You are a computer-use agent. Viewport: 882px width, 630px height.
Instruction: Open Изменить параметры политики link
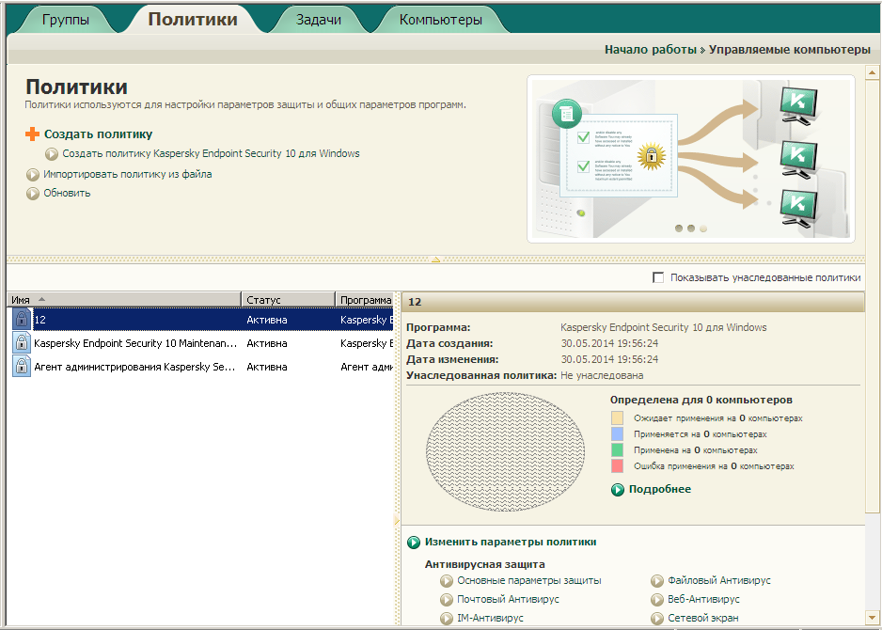(x=511, y=542)
